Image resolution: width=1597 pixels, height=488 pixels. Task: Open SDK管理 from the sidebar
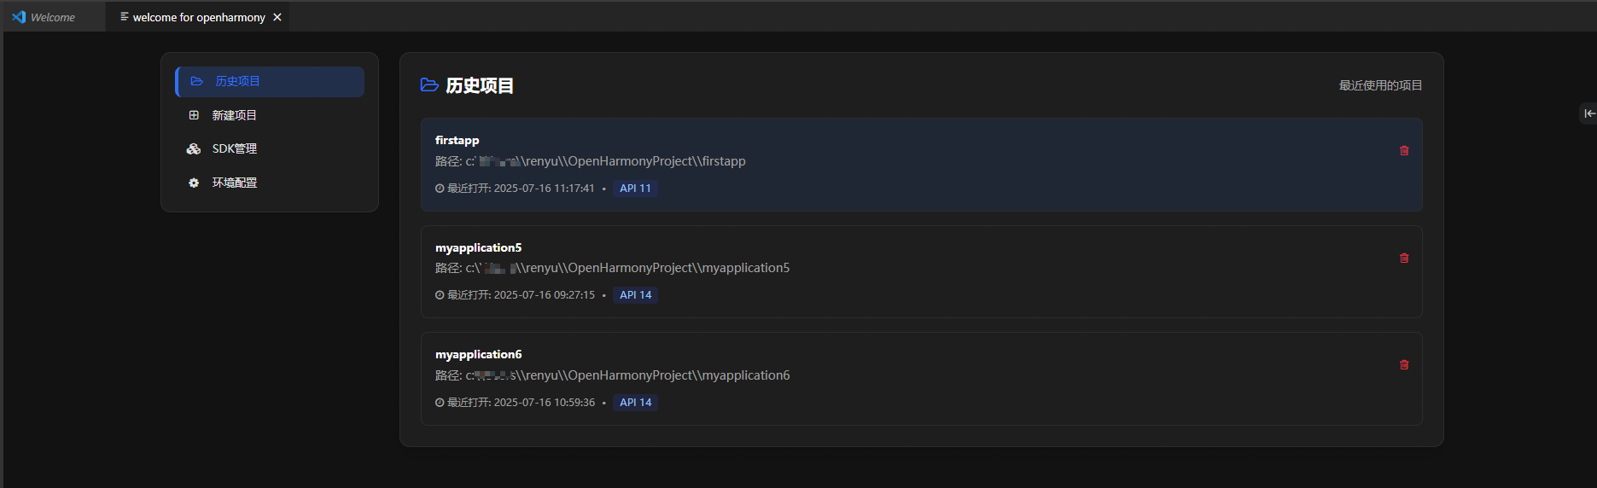click(235, 148)
